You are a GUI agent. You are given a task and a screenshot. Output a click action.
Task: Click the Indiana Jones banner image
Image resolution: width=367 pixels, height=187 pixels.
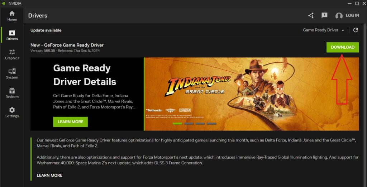[252, 94]
